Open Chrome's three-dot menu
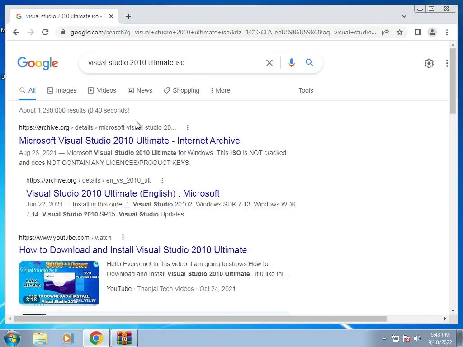Image resolution: width=463 pixels, height=347 pixels. pyautogui.click(x=447, y=32)
